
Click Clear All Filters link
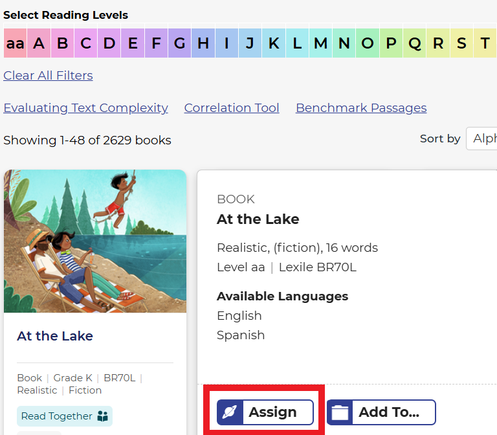pyautogui.click(x=48, y=75)
